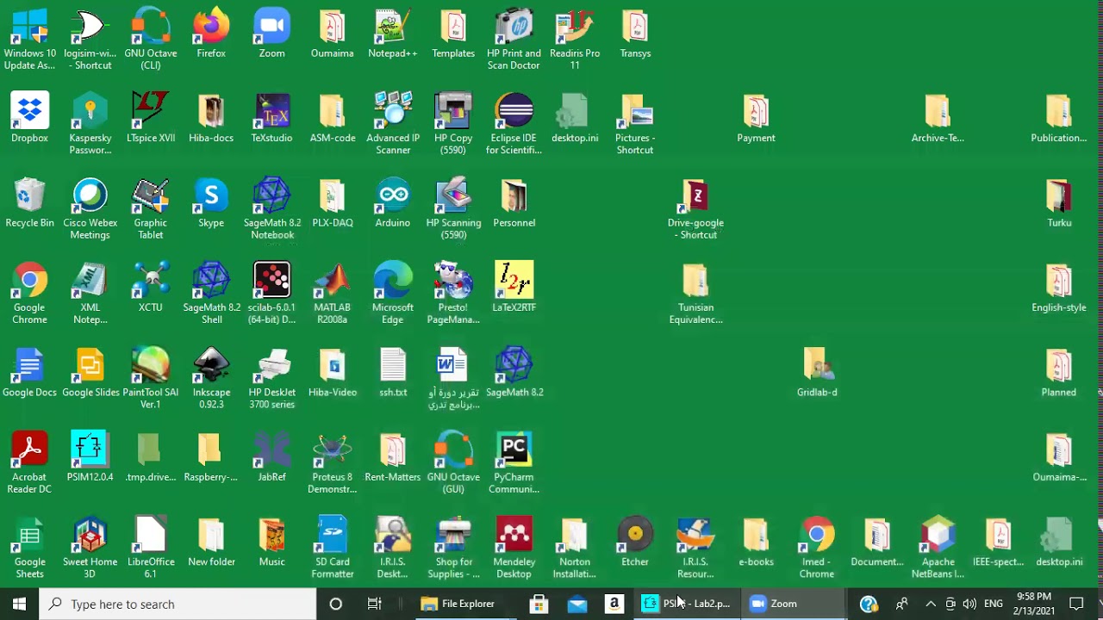The image size is (1103, 620).
Task: Select the Google Docs desktop icon
Action: coord(29,373)
